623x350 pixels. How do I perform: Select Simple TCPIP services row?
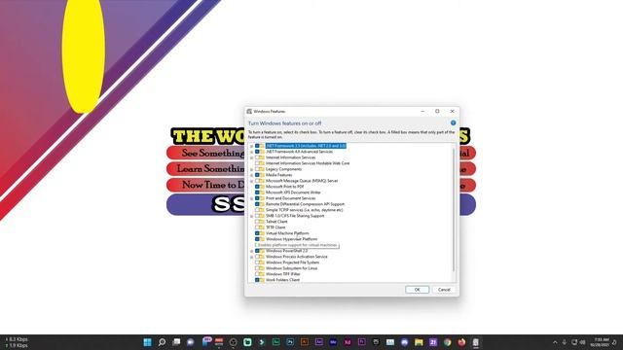tap(304, 210)
